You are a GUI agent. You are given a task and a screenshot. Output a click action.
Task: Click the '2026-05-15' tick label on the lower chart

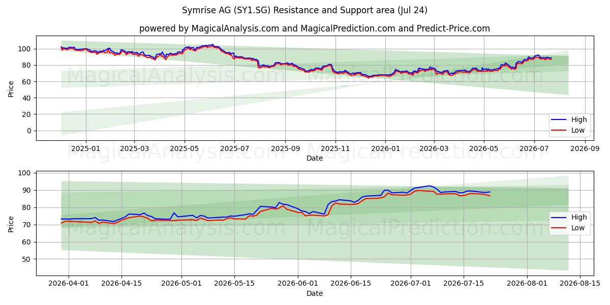234,283
